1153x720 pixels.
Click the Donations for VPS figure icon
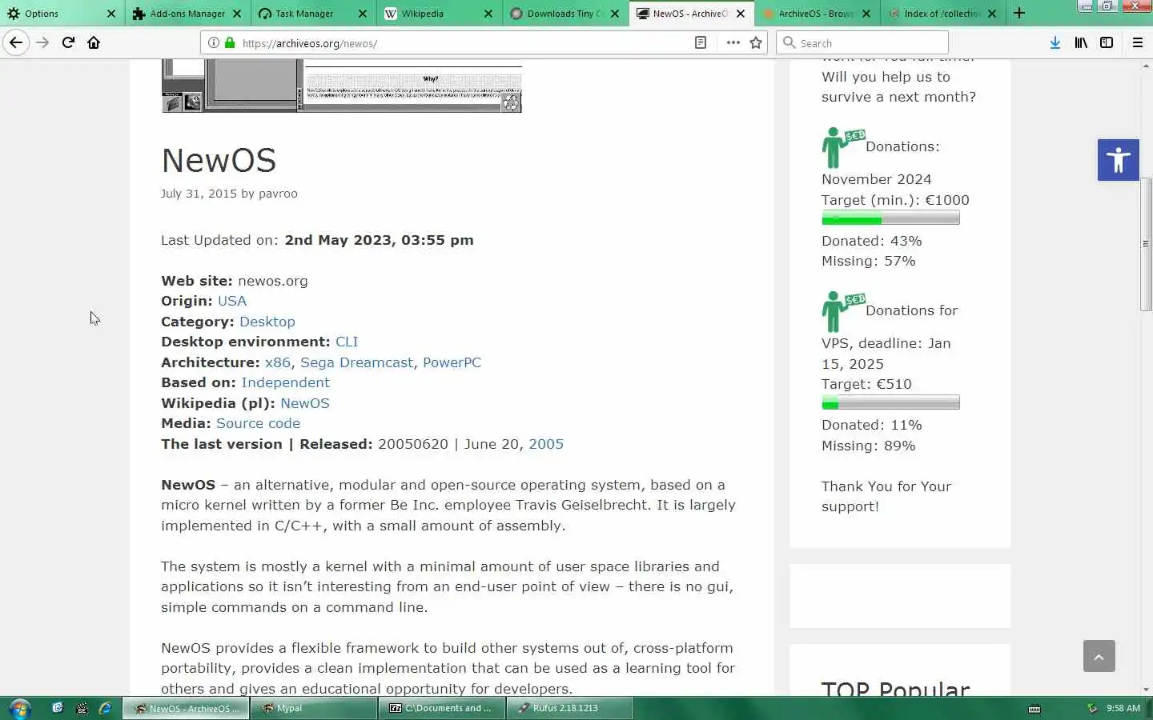[x=842, y=311]
